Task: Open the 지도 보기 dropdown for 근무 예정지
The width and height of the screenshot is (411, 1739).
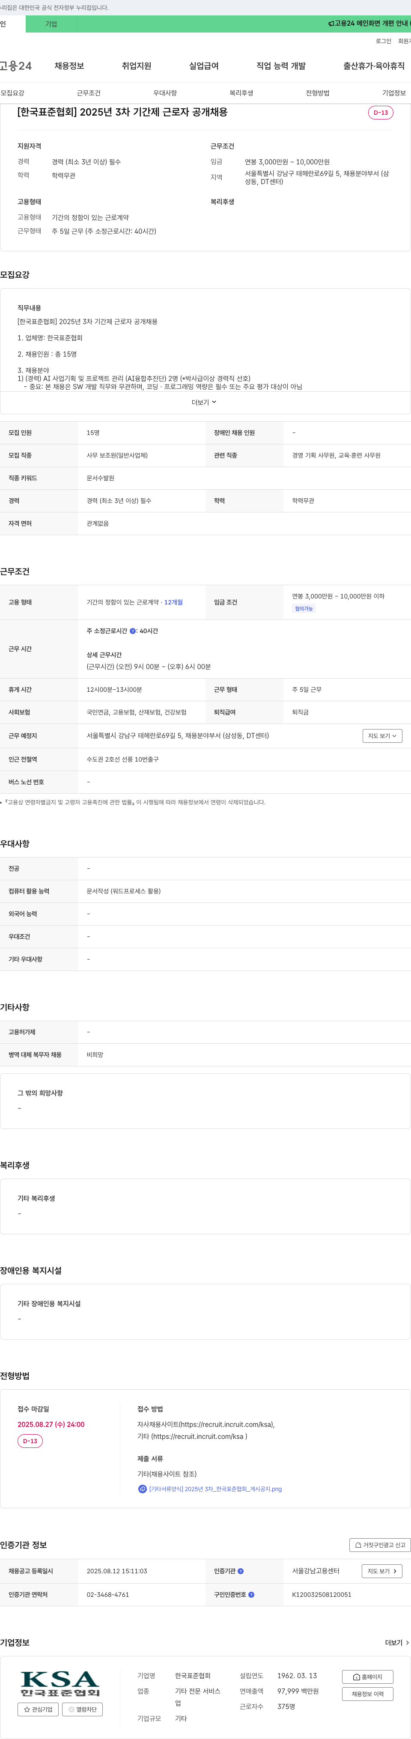Action: (x=382, y=736)
